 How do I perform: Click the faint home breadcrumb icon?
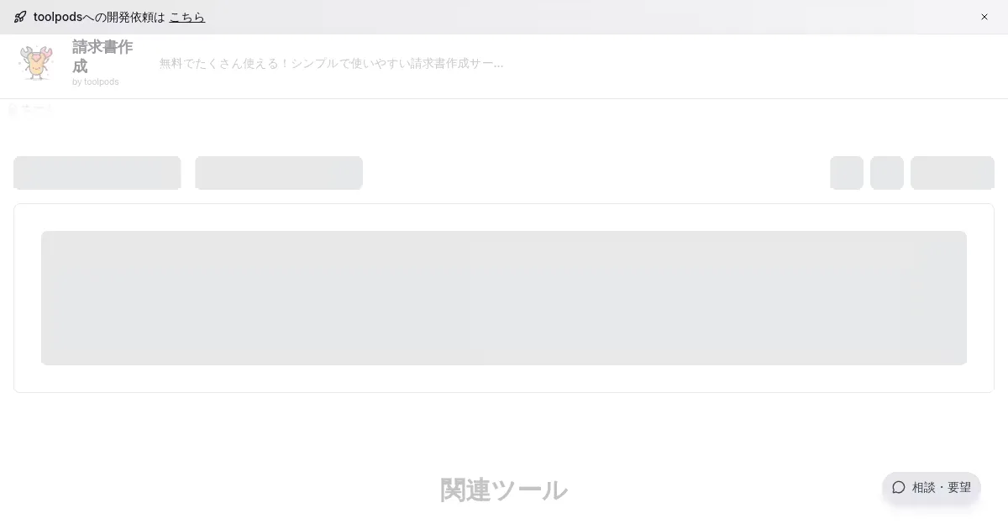pyautogui.click(x=13, y=110)
